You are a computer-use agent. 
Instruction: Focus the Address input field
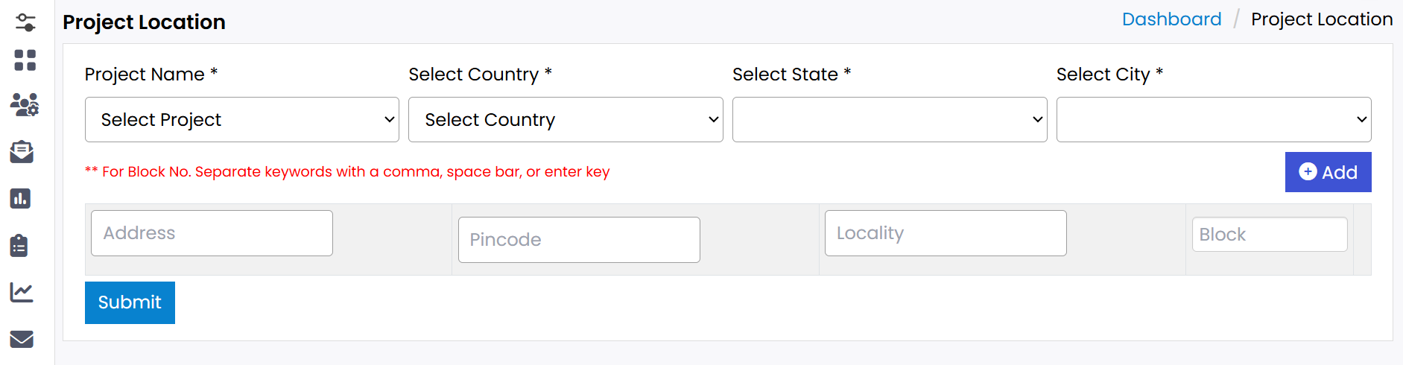212,233
